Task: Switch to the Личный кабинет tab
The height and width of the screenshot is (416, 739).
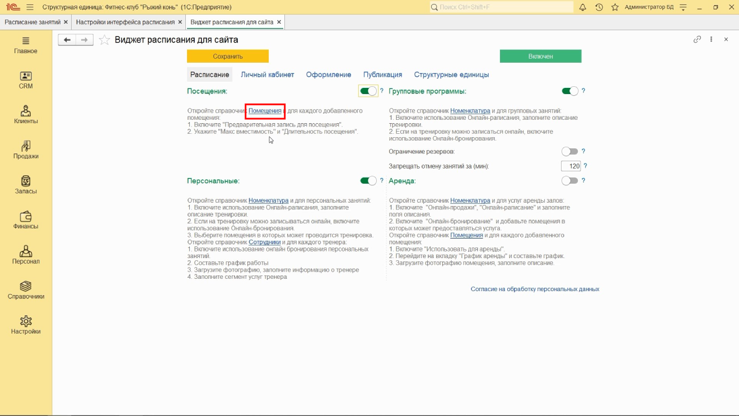Action: click(x=267, y=74)
